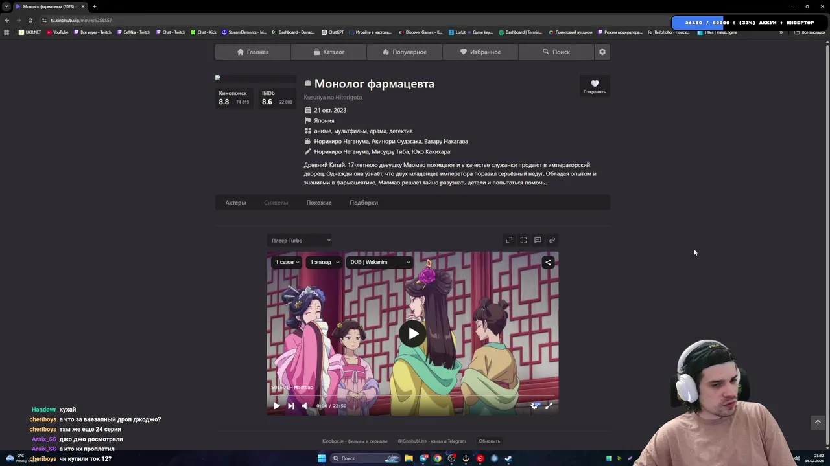This screenshot has width=830, height=466.
Task: Click the Обновить footer button
Action: pos(490,441)
